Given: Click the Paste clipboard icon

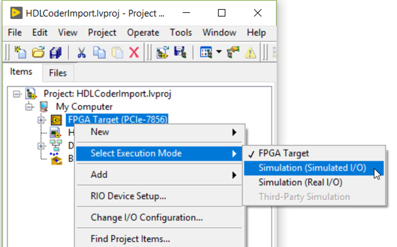Looking at the screenshot, I should (117, 52).
